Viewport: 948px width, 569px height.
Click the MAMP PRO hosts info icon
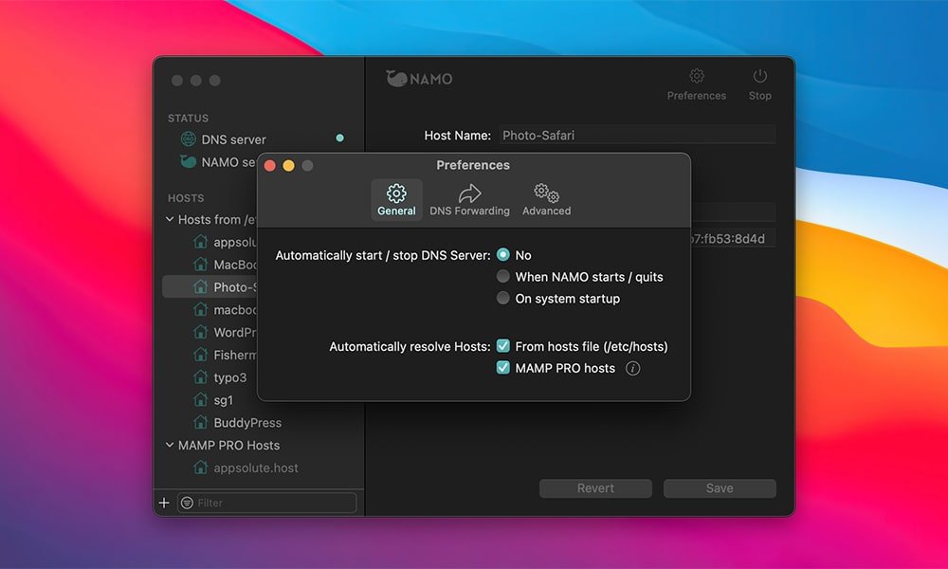633,368
